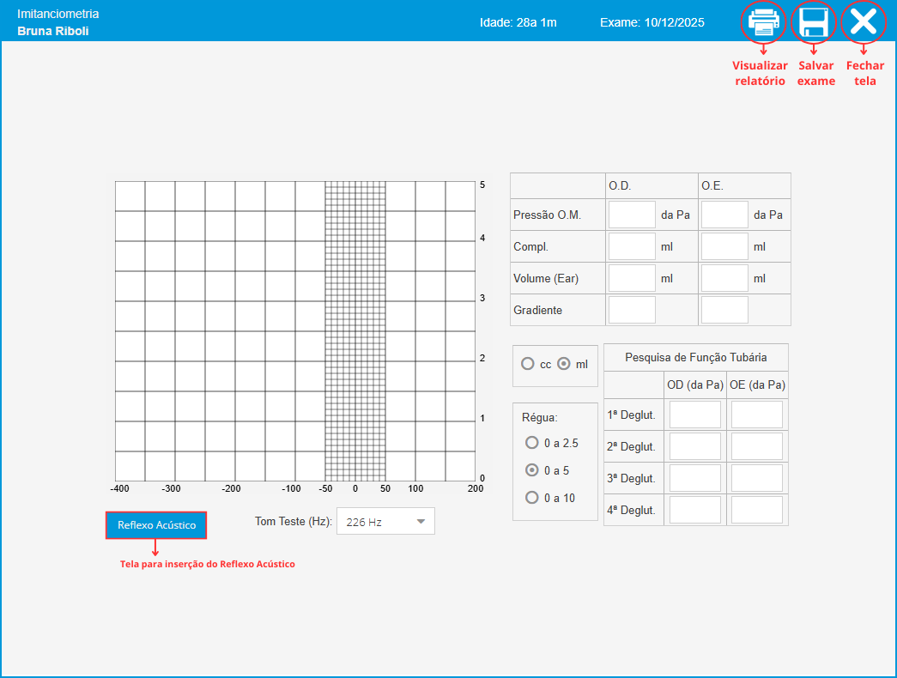Focus the O.D. Compl. input box
The width and height of the screenshot is (897, 678).
pos(632,246)
